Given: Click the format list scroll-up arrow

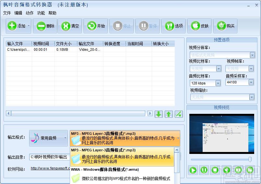Looking at the screenshot, I should (x=177, y=150).
